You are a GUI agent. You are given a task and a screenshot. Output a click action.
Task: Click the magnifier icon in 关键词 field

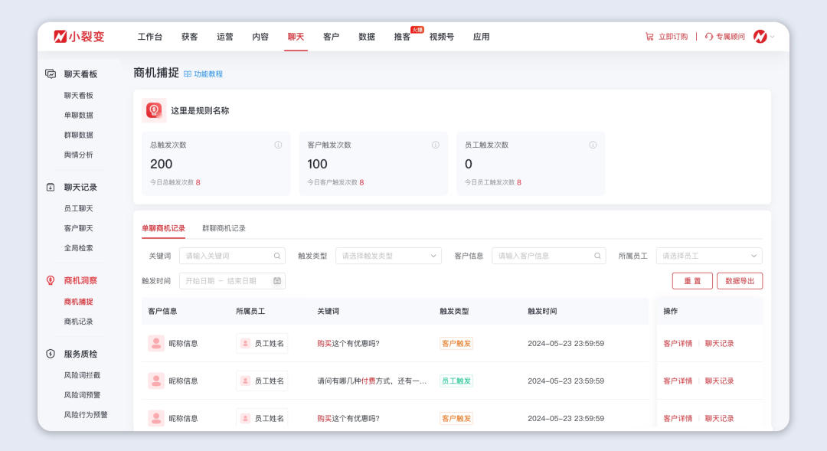point(276,255)
